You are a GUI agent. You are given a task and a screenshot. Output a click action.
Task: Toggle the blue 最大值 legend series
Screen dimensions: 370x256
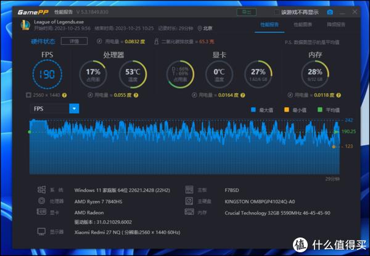coord(253,110)
